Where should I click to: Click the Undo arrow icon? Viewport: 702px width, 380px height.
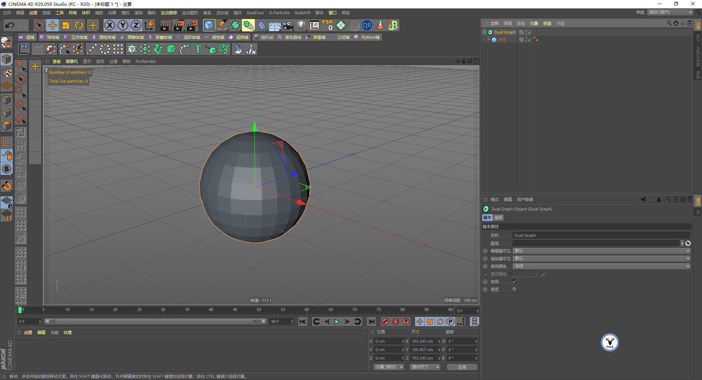click(x=10, y=25)
